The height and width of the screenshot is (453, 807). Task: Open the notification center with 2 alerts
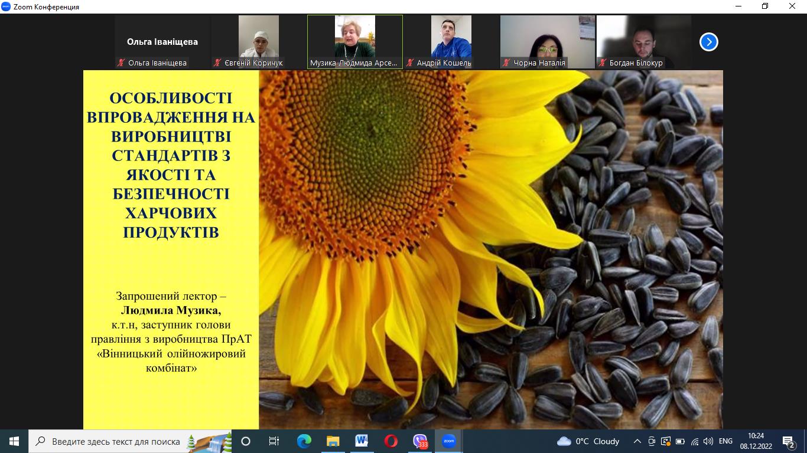coord(789,441)
